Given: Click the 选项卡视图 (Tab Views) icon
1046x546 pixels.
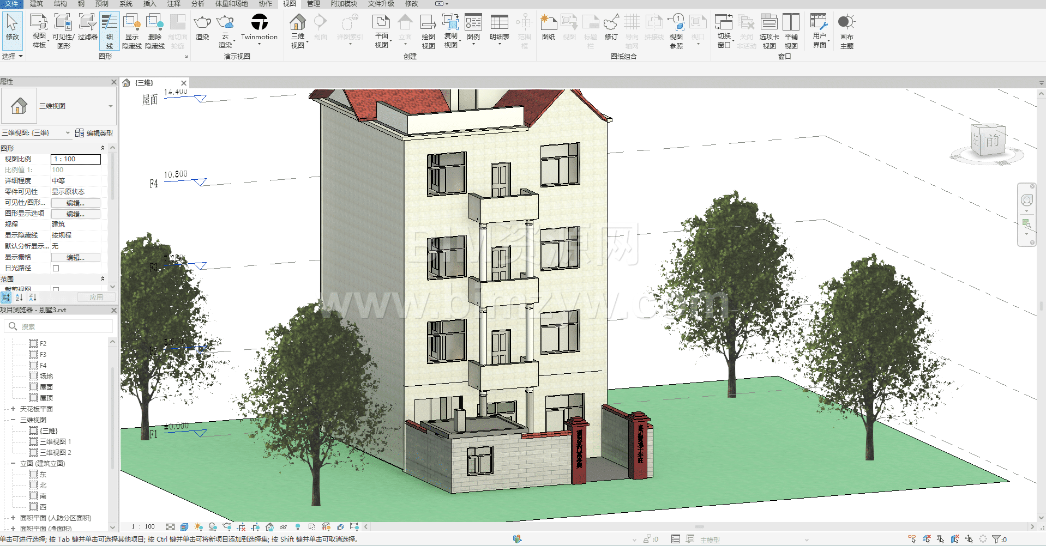Looking at the screenshot, I should pyautogui.click(x=769, y=27).
